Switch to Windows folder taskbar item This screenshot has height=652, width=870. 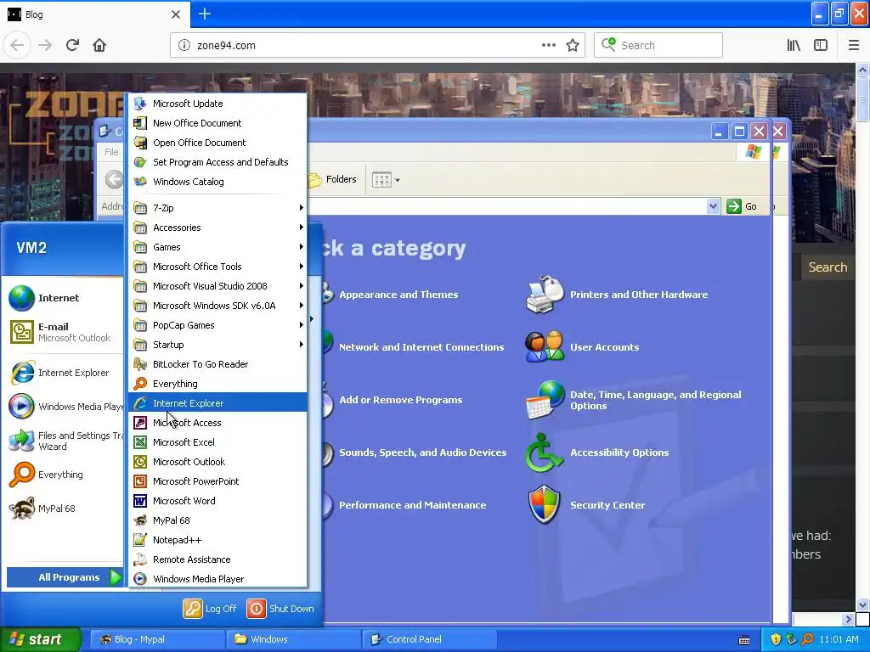(x=294, y=639)
